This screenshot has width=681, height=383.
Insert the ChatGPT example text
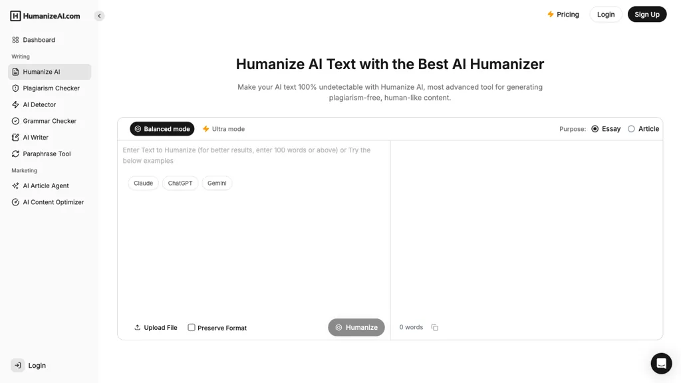(x=180, y=183)
